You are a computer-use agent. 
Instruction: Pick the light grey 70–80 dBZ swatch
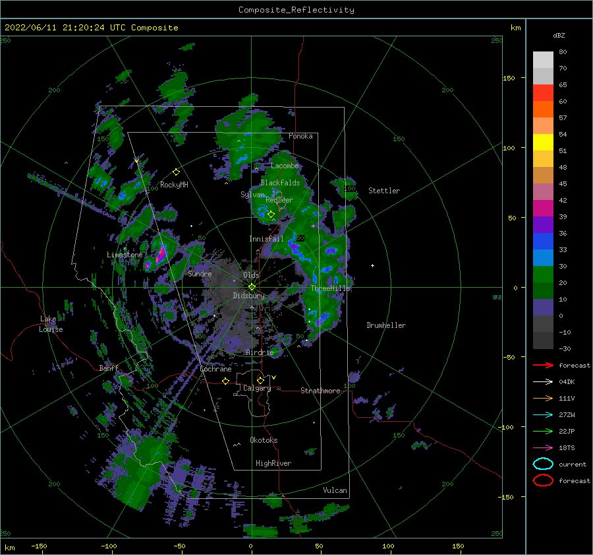(543, 60)
